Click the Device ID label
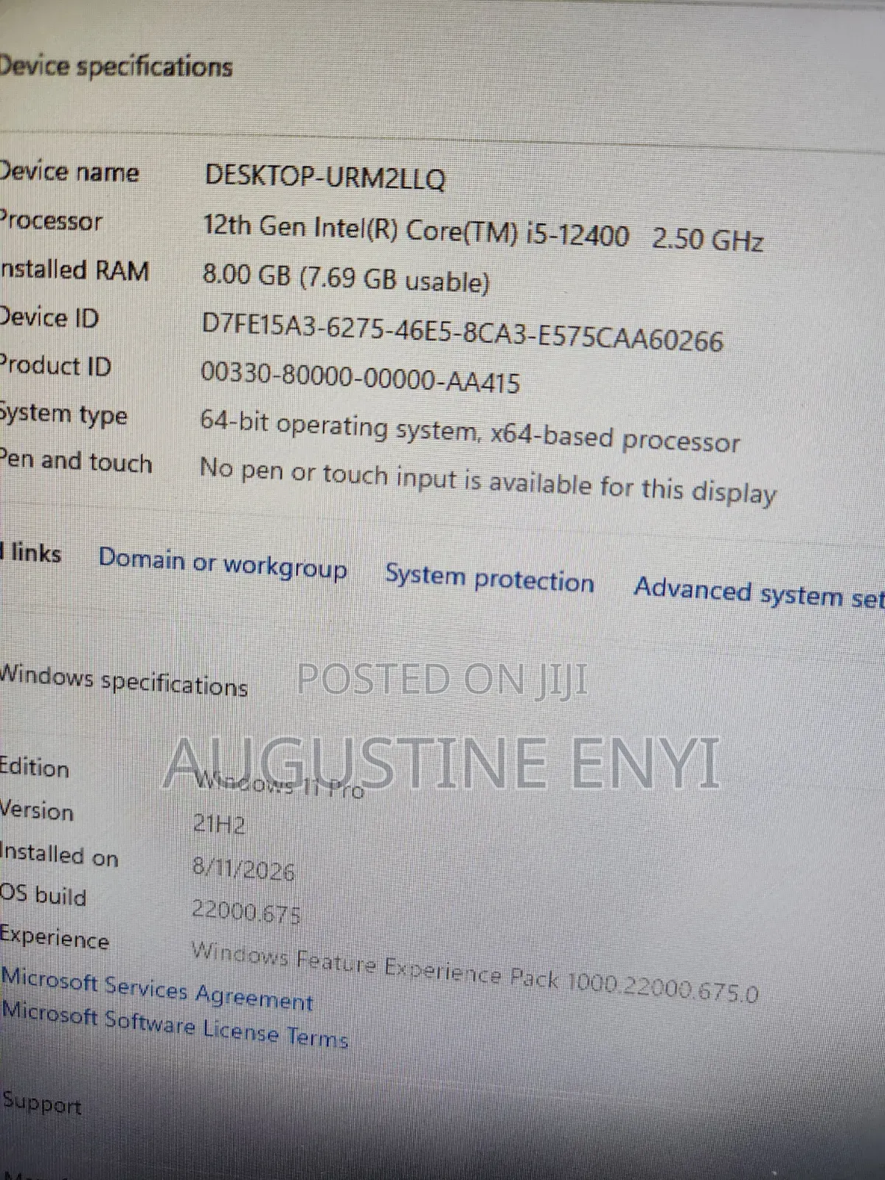885x1180 pixels. pos(49,318)
